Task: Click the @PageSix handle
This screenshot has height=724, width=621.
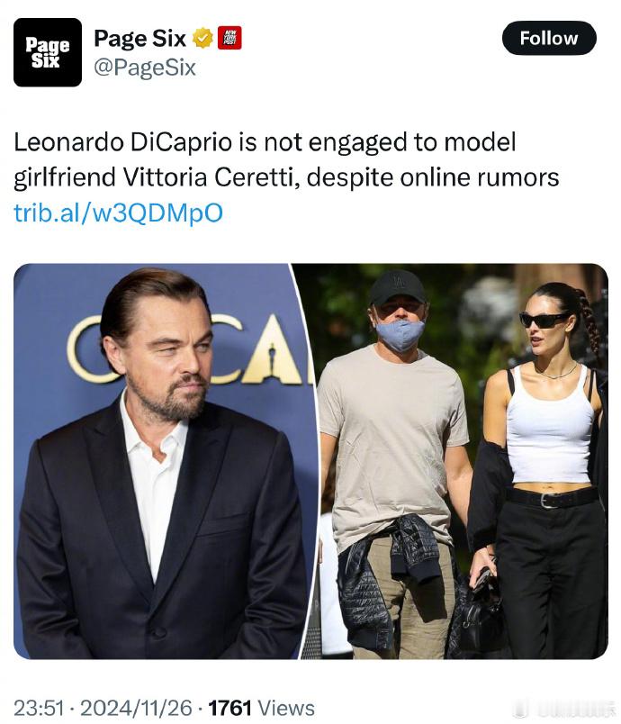Action: point(145,68)
